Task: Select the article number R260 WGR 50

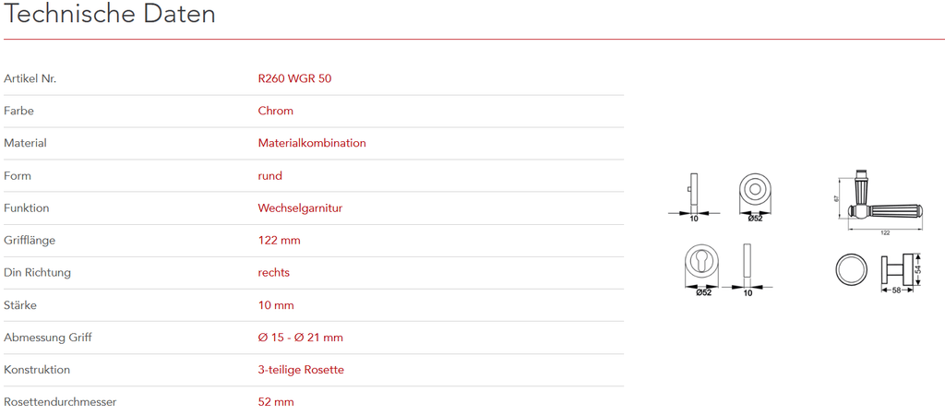Action: [x=294, y=78]
